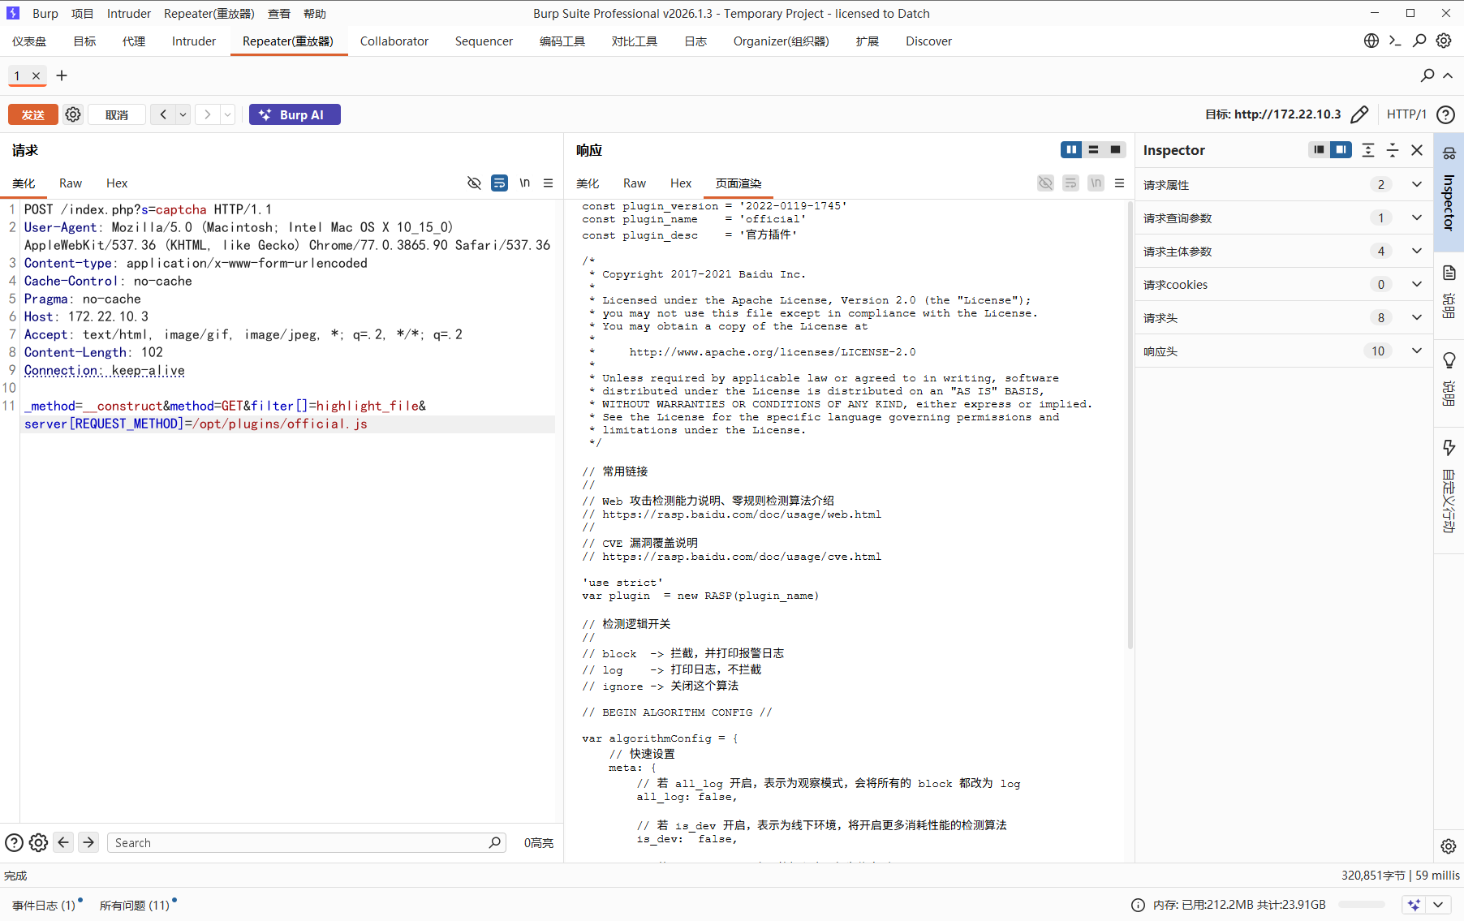The height and width of the screenshot is (921, 1464).
Task: Select the left Inspector layout toggle
Action: pos(1319,149)
